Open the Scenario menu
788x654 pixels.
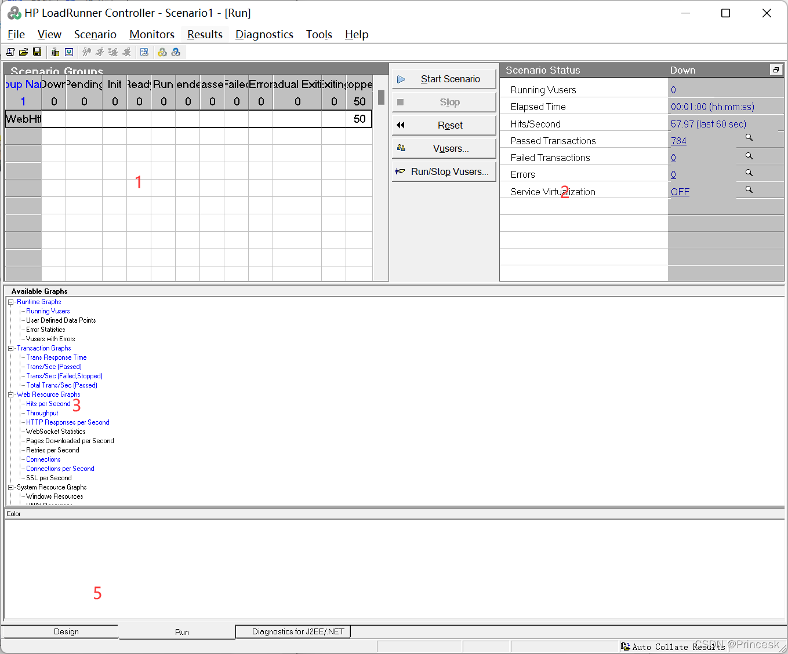[x=95, y=35]
